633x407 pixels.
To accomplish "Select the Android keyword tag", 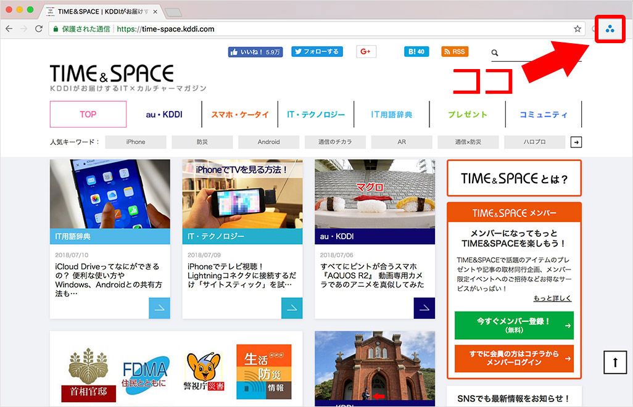I will [x=269, y=142].
